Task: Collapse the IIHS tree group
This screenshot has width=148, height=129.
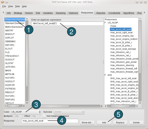Action: click(105, 75)
